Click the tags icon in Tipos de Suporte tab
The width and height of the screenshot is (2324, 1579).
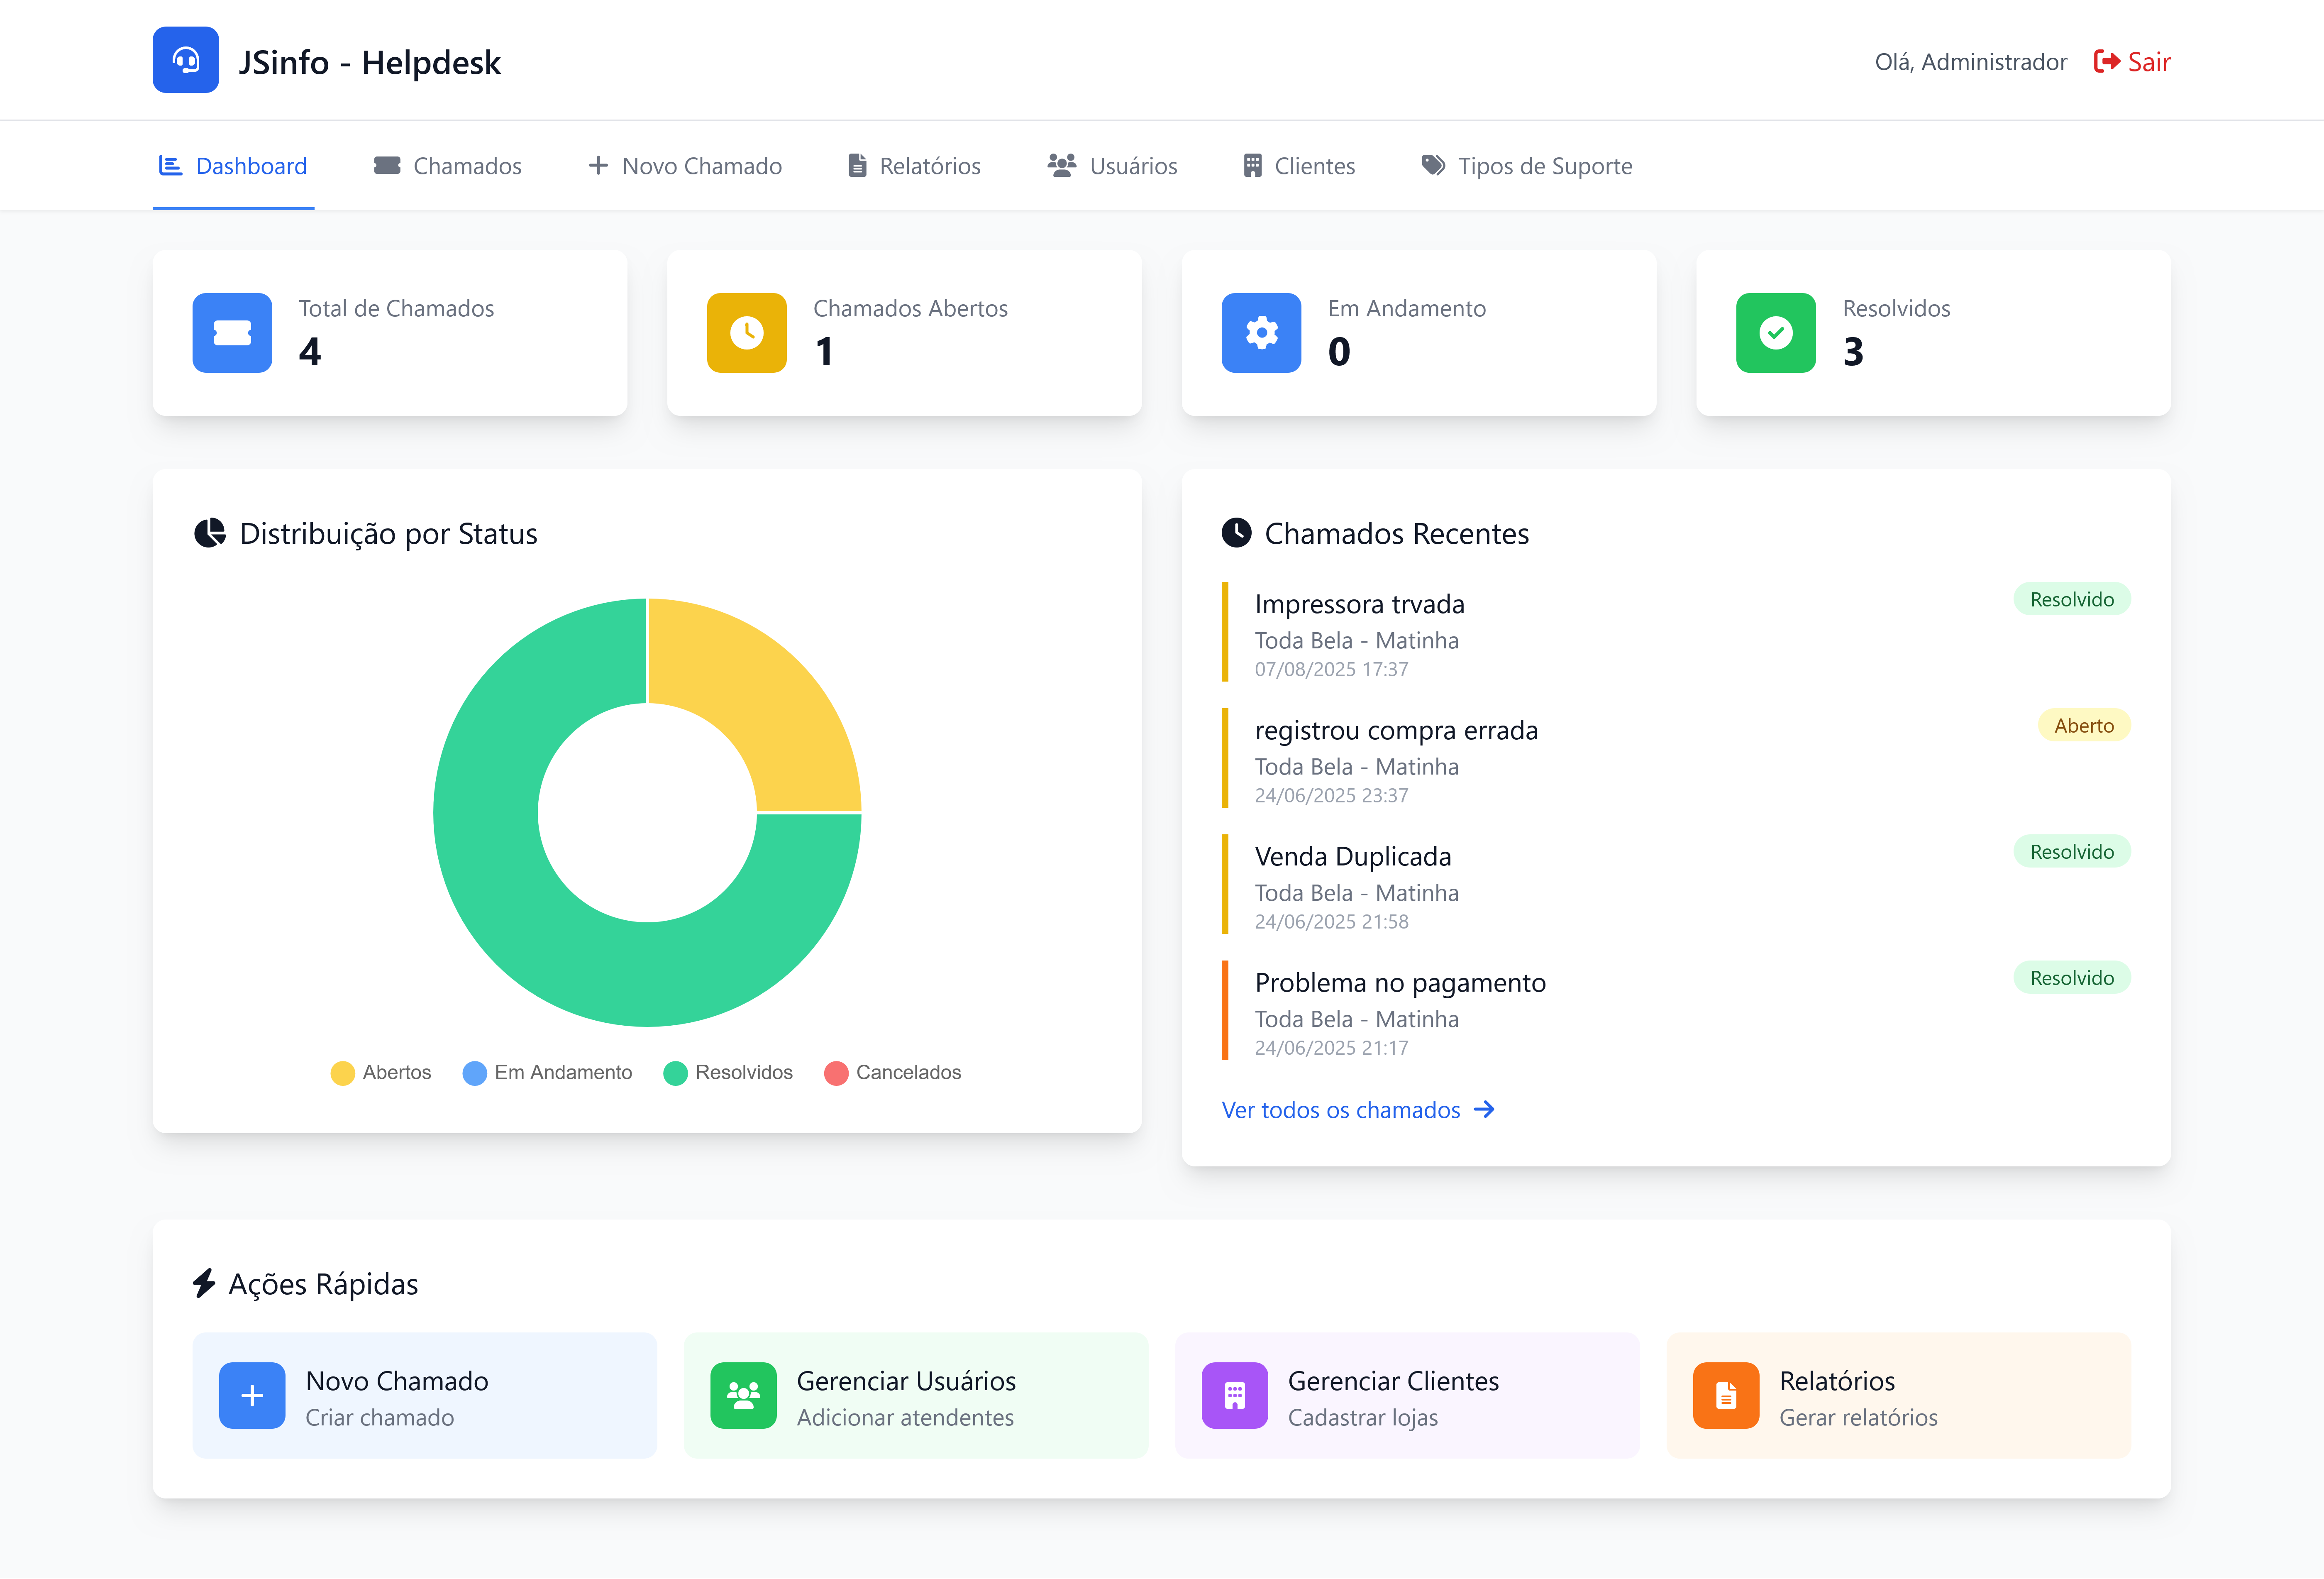click(1434, 166)
